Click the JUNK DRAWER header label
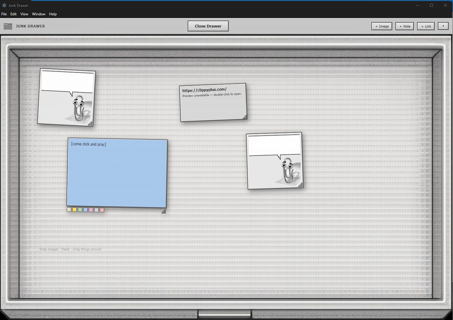 [x=30, y=26]
